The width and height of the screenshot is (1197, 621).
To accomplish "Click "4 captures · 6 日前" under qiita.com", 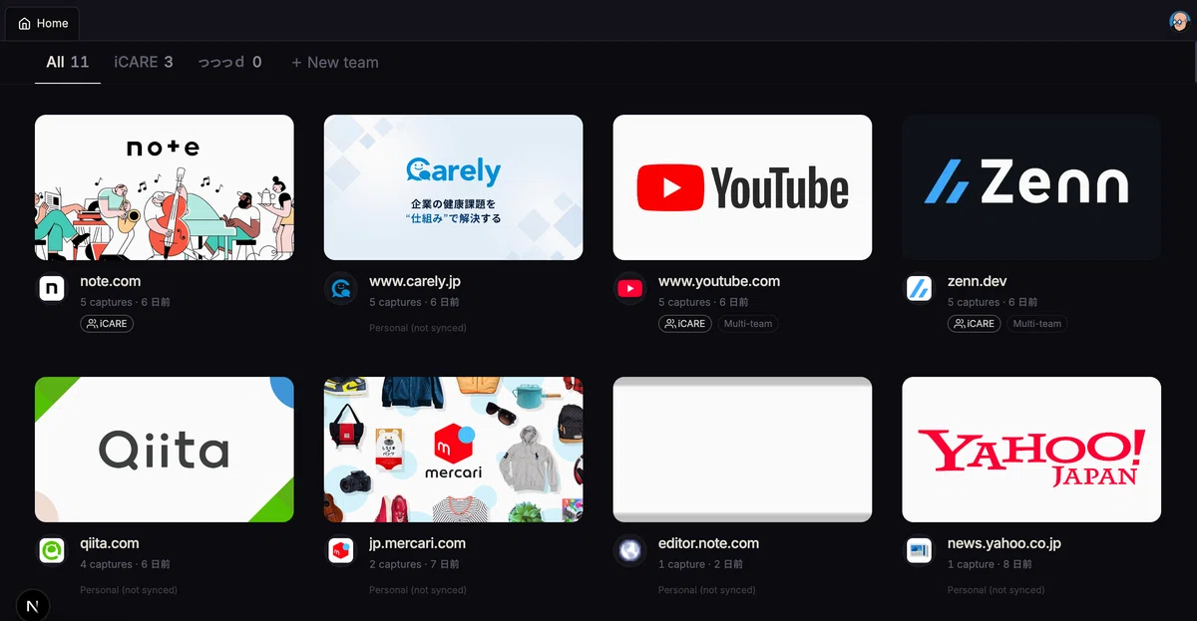I will pyautogui.click(x=126, y=564).
